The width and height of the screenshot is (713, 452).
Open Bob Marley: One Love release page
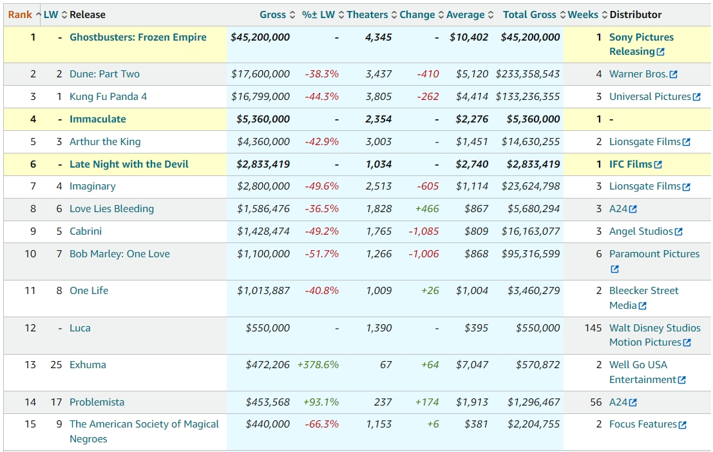120,254
